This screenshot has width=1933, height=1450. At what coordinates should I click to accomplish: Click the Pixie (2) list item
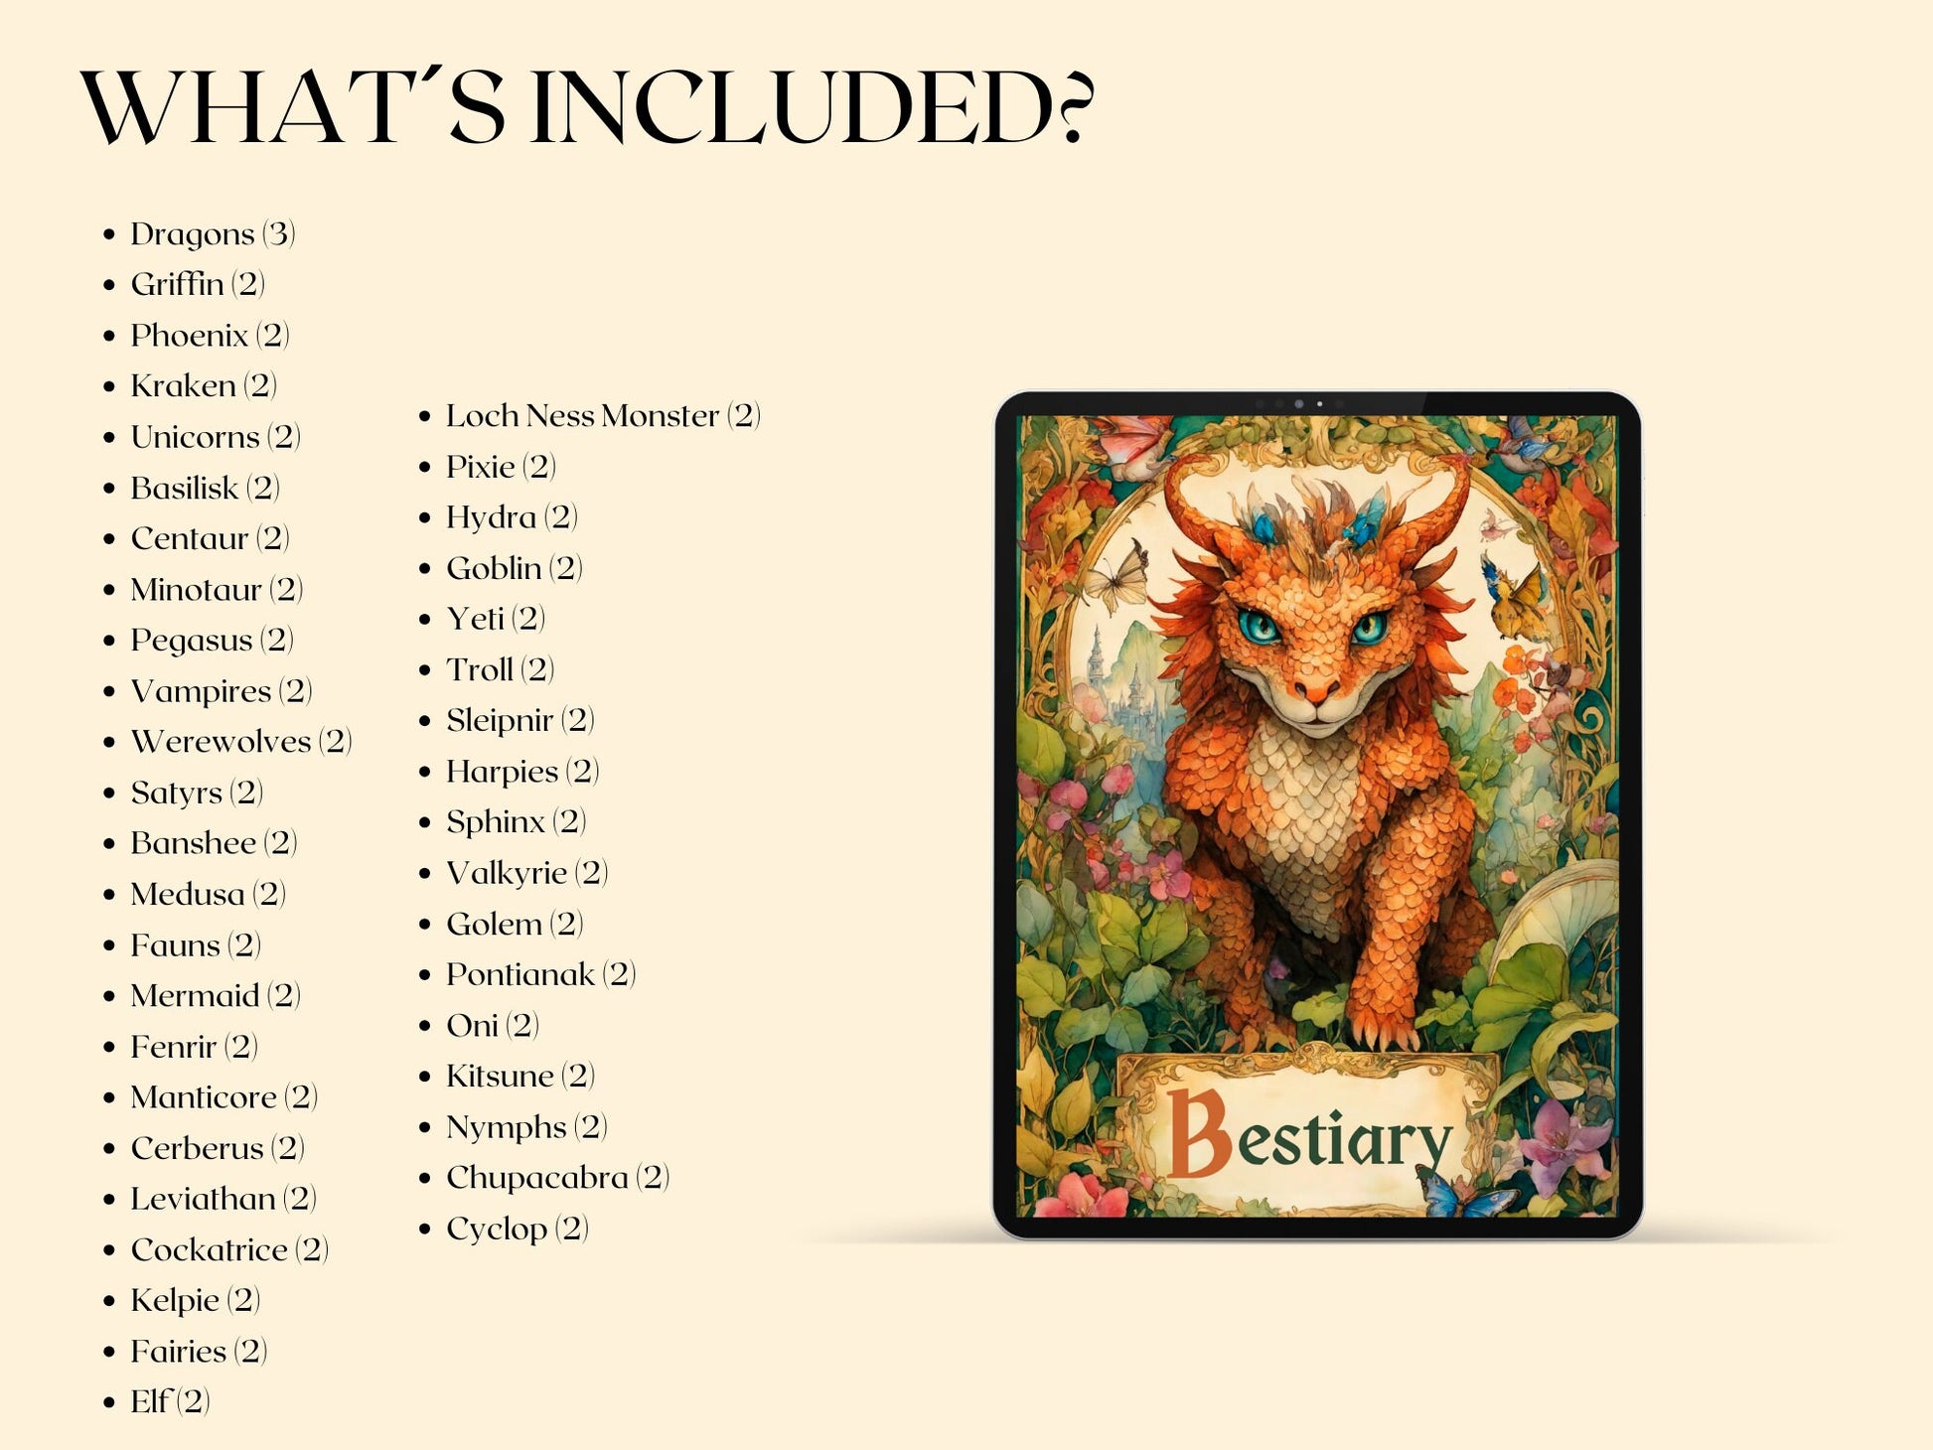(500, 467)
